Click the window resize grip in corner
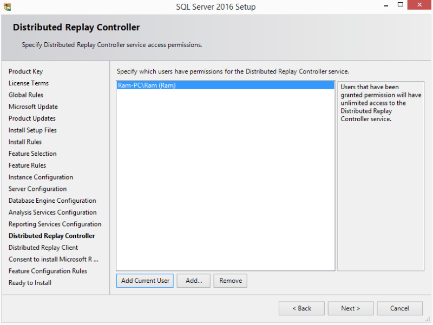Screen dimensions: 433x325 428,320
